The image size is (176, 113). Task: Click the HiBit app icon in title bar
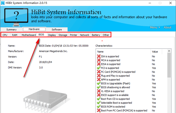tap(3, 3)
